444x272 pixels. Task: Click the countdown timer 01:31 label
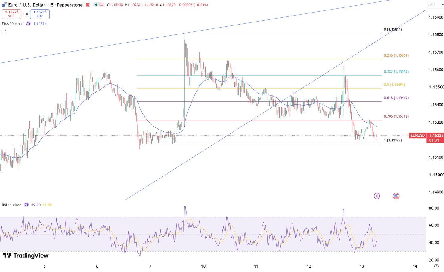click(x=434, y=140)
